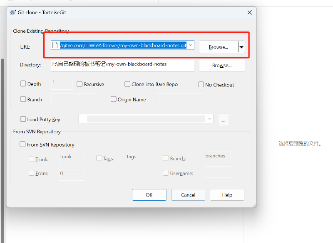Image resolution: width=333 pixels, height=243 pixels.
Task: Toggle the Username checkbox
Action: pos(165,173)
